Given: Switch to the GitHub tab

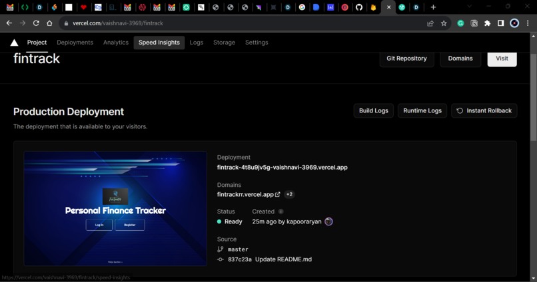Looking at the screenshot, I should (x=359, y=7).
